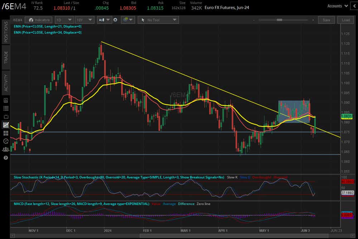Open the 1D timeframe dropdown

pyautogui.click(x=64, y=20)
